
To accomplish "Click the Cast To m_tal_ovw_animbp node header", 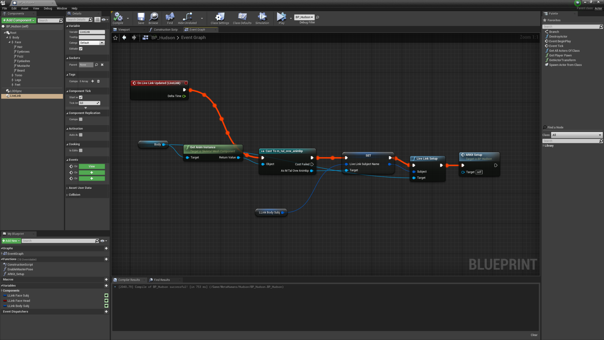I will click(287, 151).
